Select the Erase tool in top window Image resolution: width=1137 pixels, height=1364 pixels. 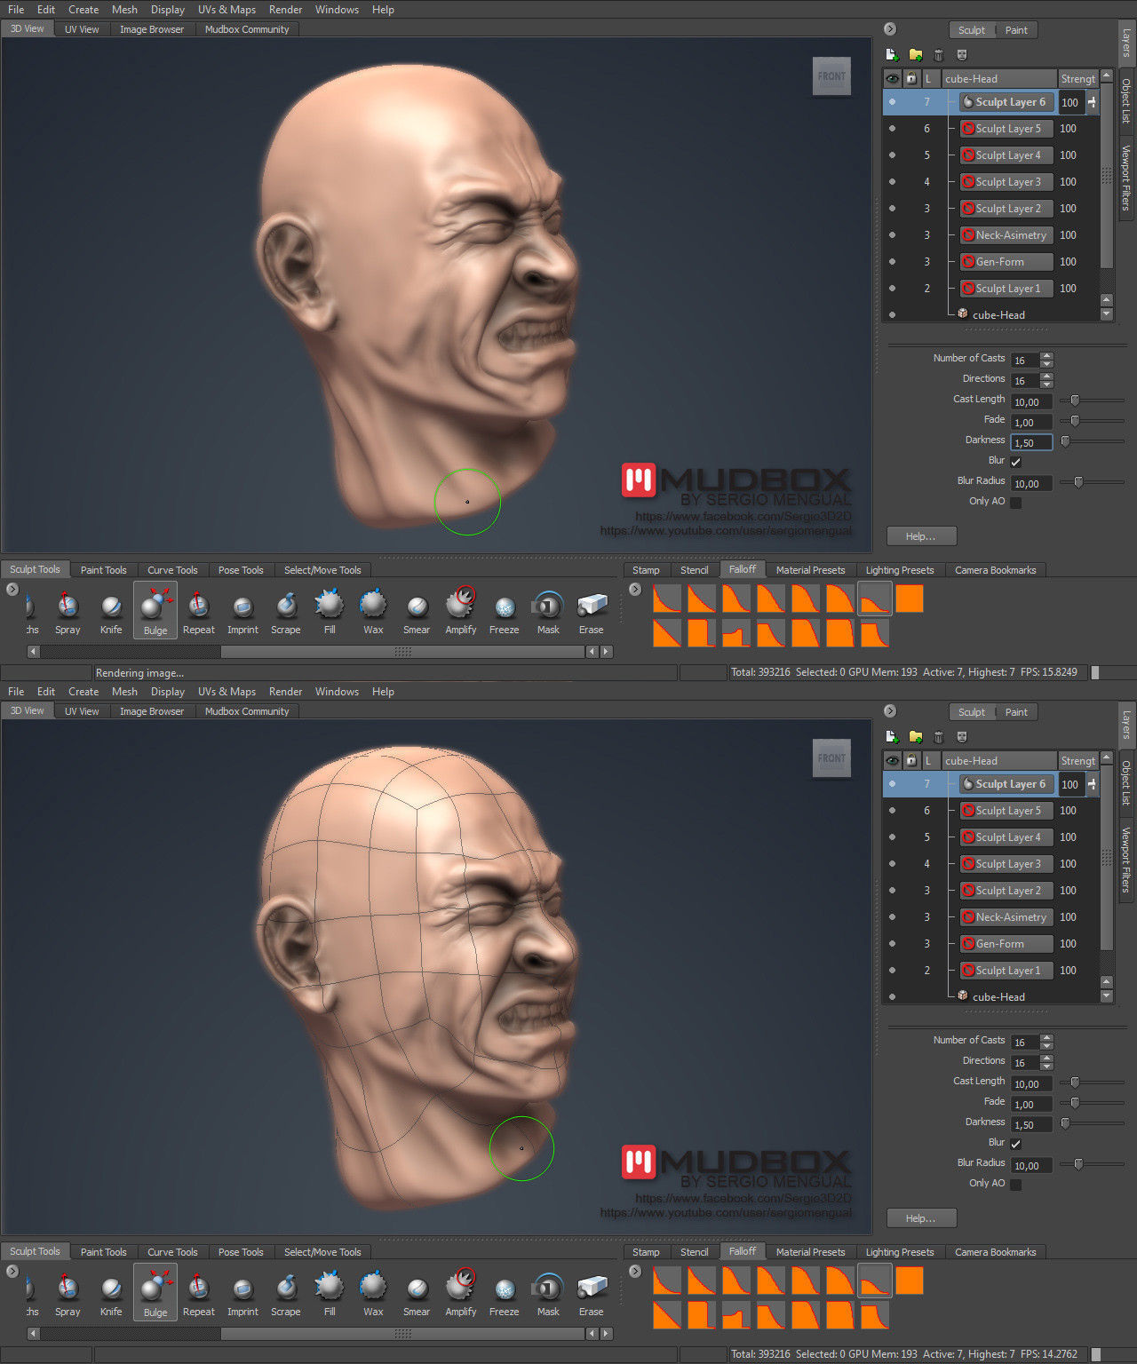[592, 613]
